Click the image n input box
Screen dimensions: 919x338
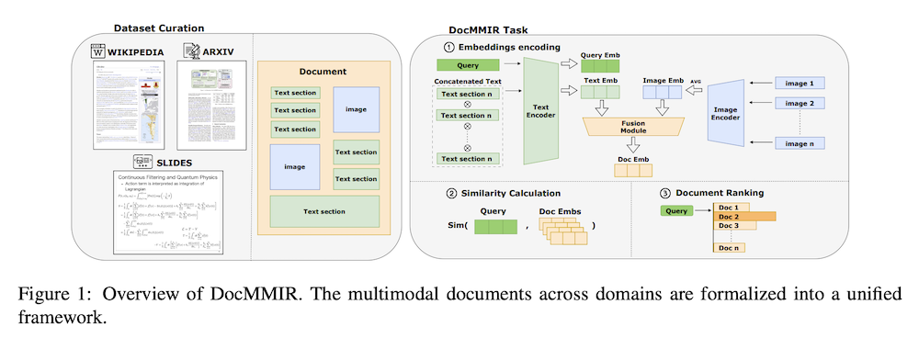point(800,143)
